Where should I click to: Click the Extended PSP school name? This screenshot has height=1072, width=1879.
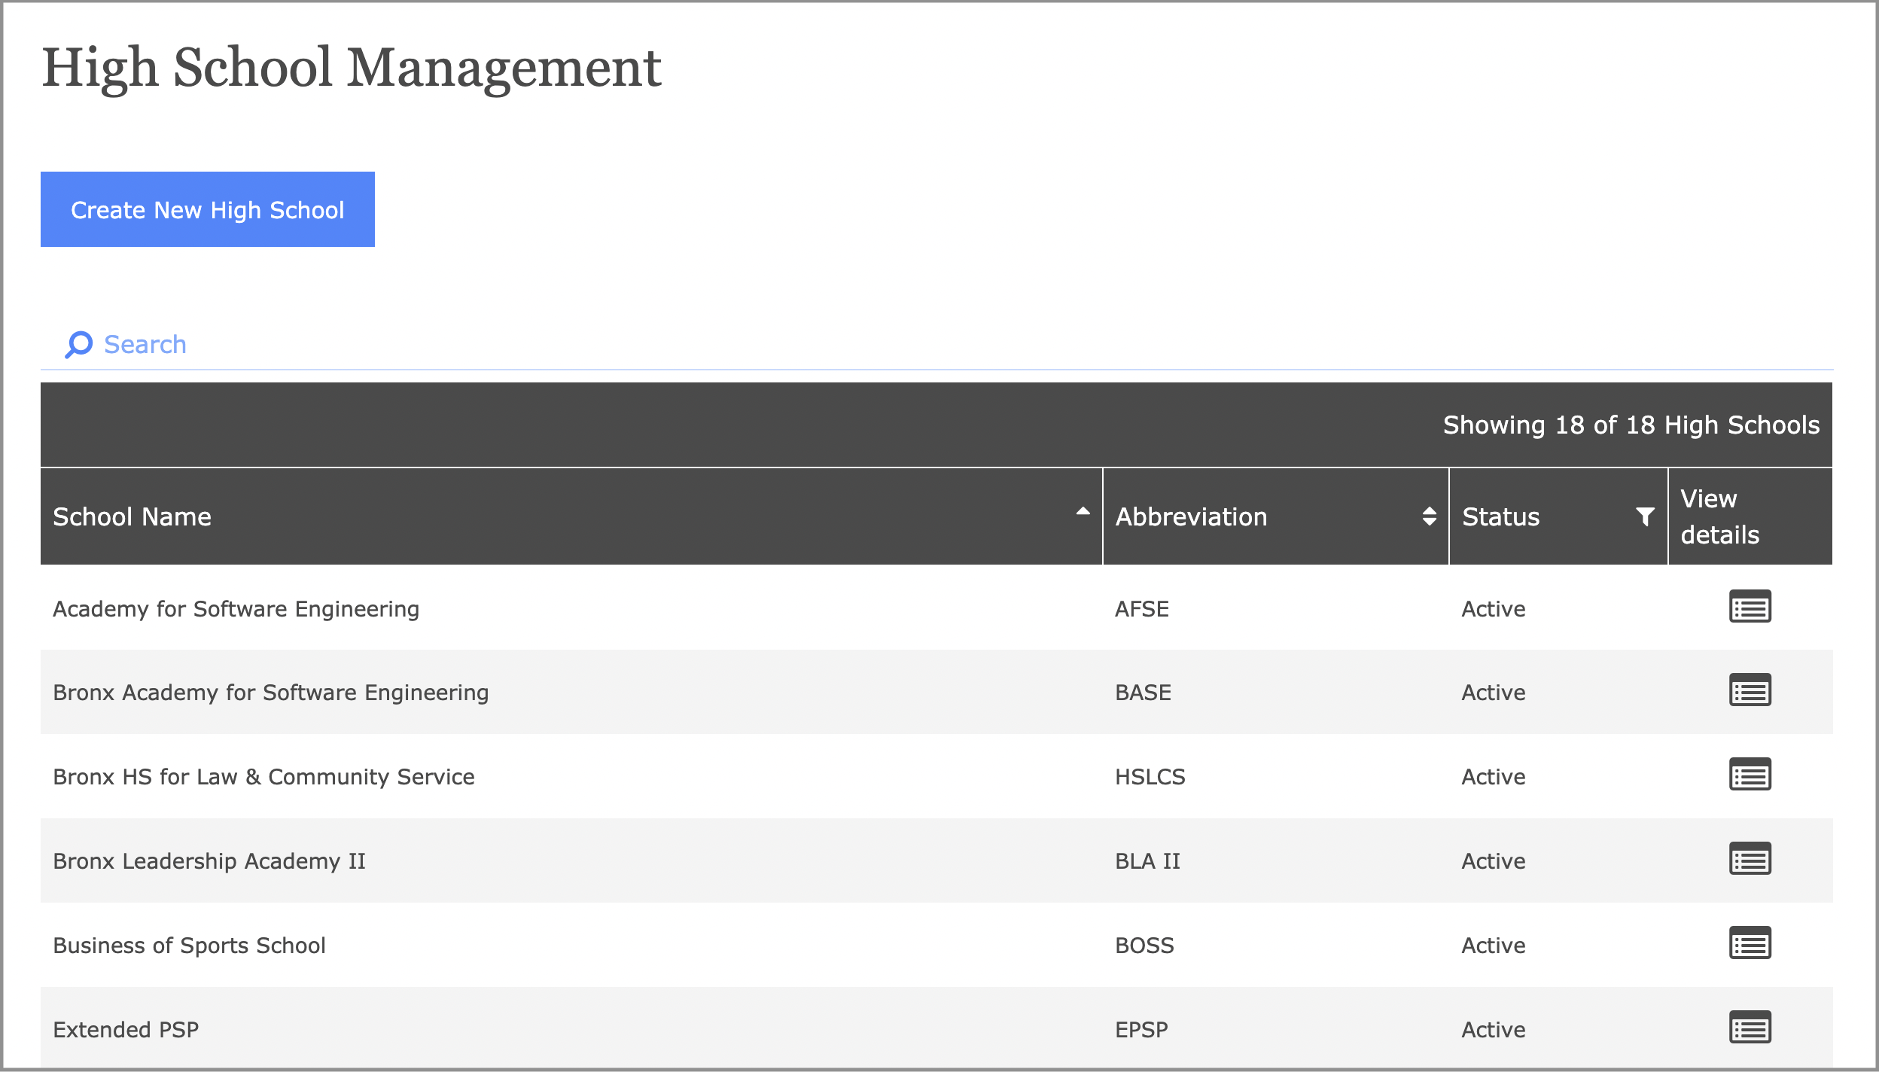coord(126,1030)
